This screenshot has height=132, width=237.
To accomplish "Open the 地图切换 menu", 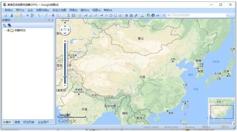I will tap(43, 10).
